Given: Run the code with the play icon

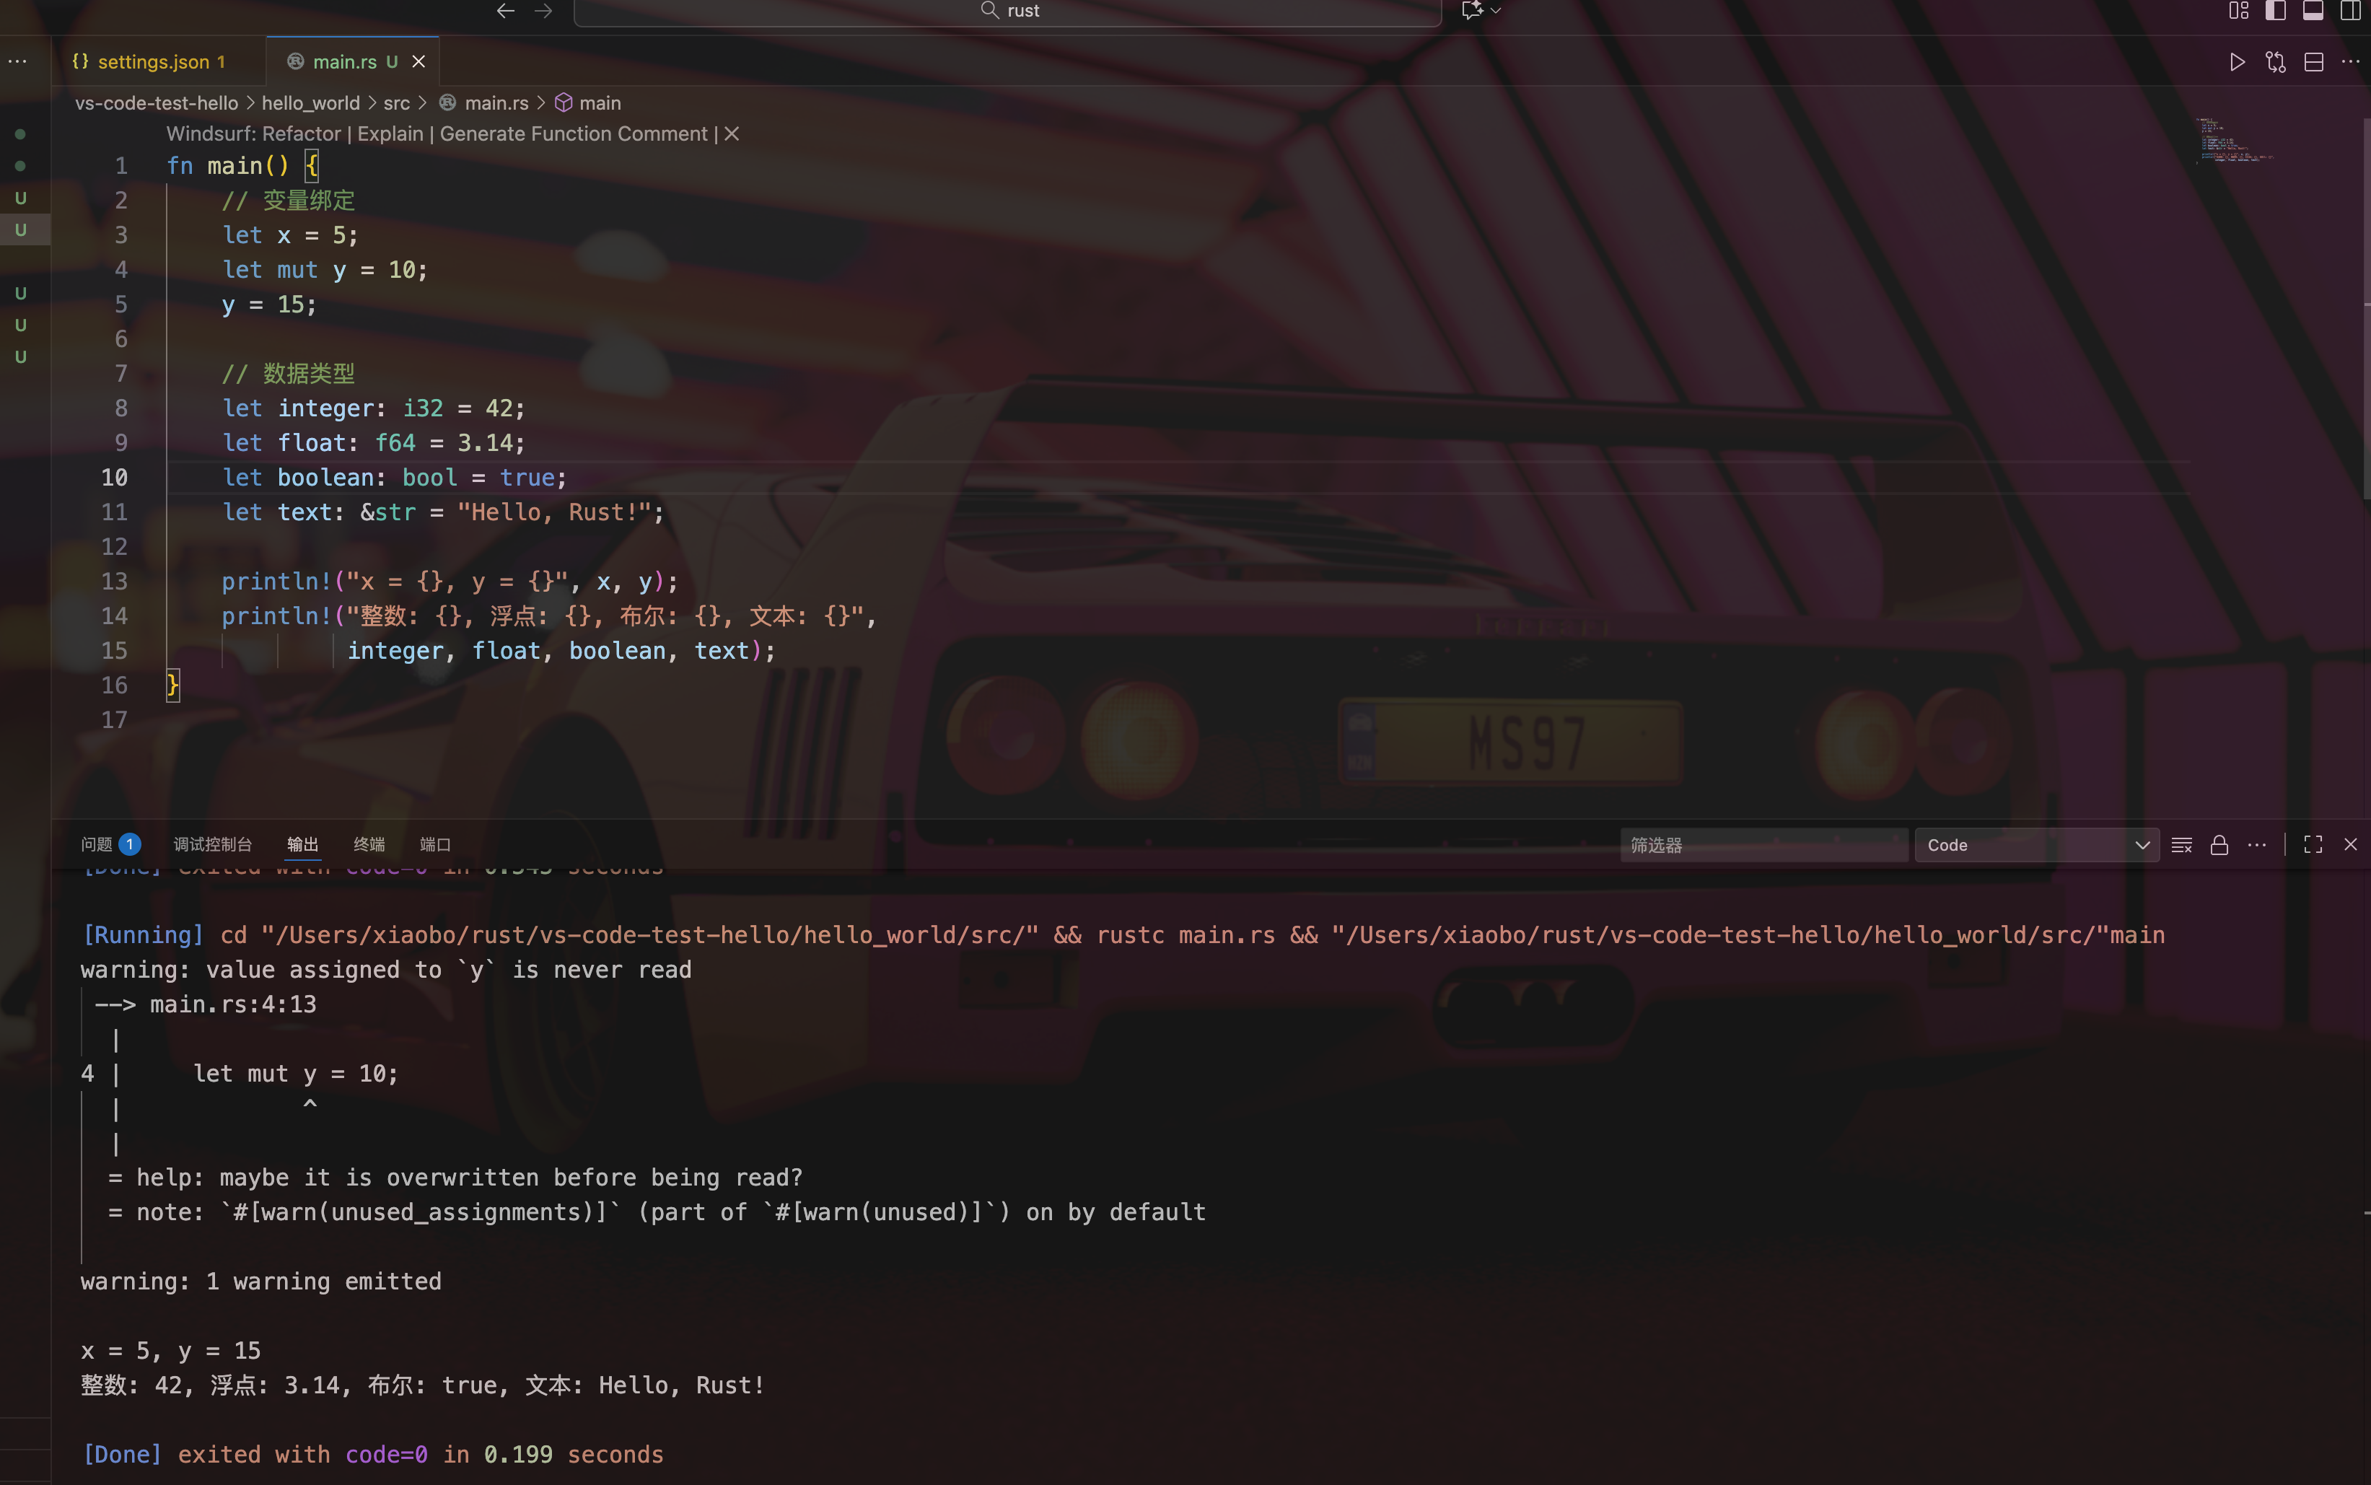Looking at the screenshot, I should 2237,62.
